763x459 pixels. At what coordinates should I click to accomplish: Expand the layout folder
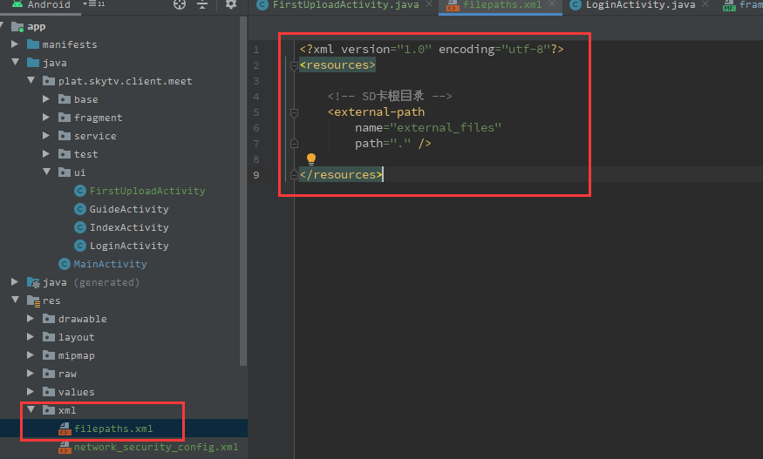(31, 336)
